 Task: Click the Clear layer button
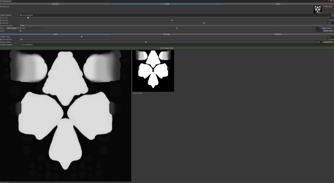coord(328,7)
